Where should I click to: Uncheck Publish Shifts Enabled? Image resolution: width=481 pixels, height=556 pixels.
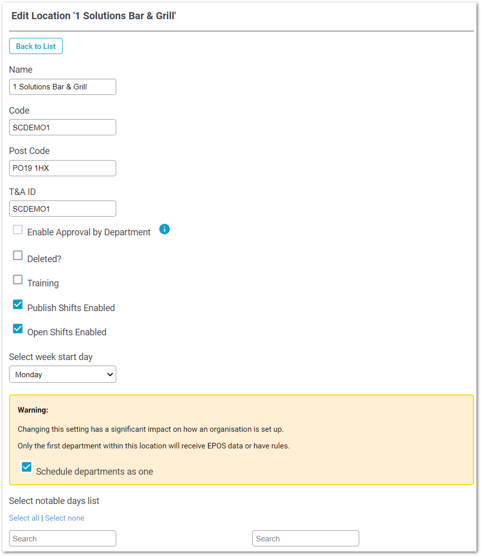[x=18, y=304]
